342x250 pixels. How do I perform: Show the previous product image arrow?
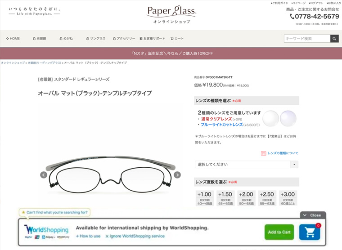pyautogui.click(x=44, y=175)
